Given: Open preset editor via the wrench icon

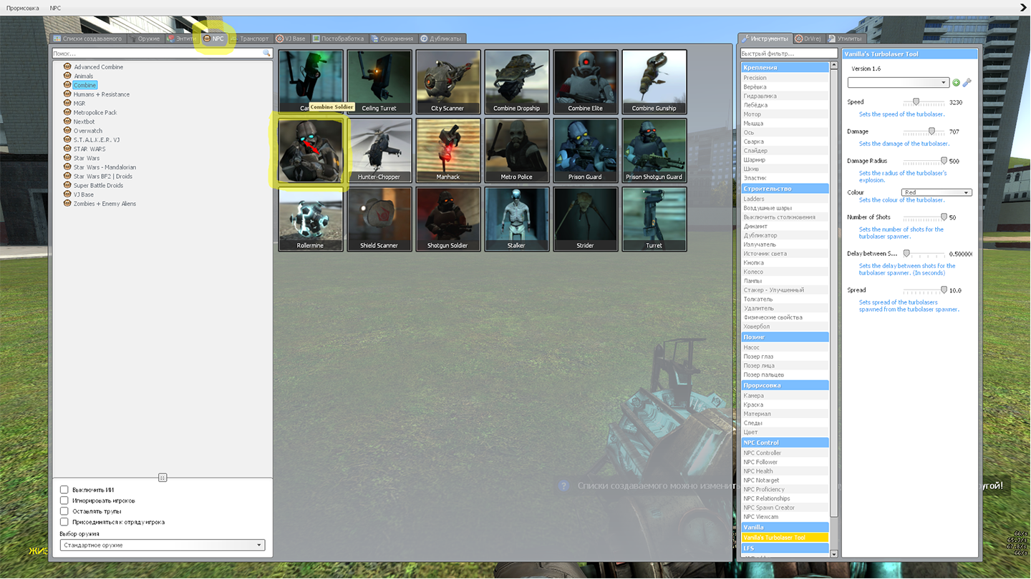Looking at the screenshot, I should (967, 83).
